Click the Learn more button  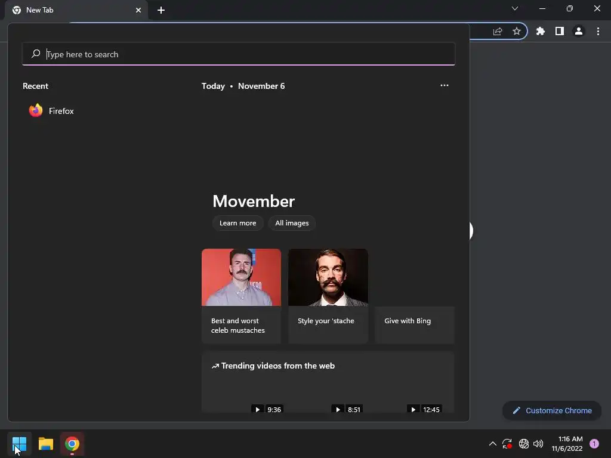point(237,223)
